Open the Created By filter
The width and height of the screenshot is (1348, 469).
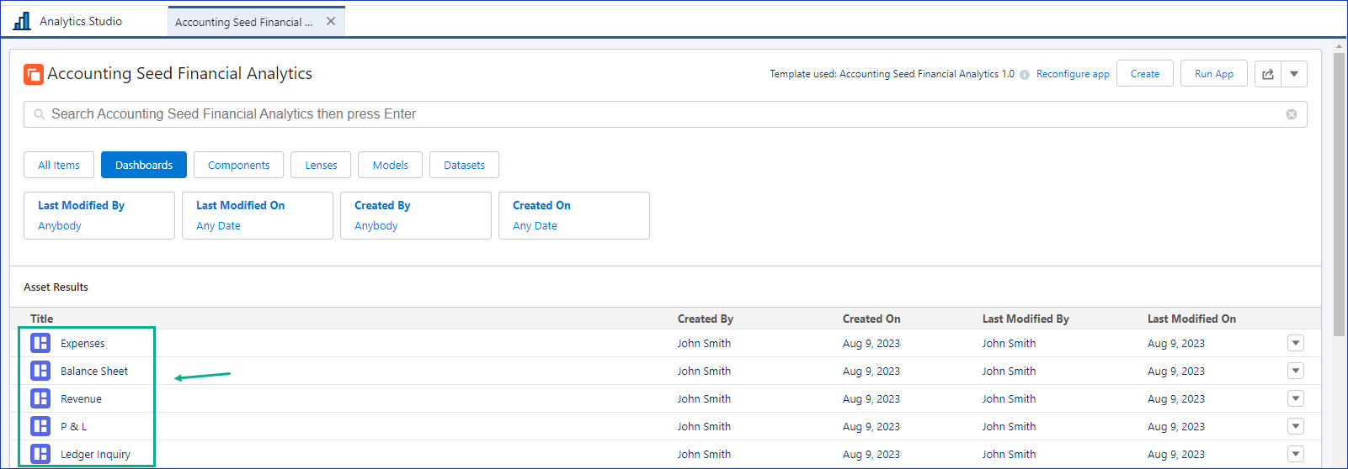pos(416,215)
